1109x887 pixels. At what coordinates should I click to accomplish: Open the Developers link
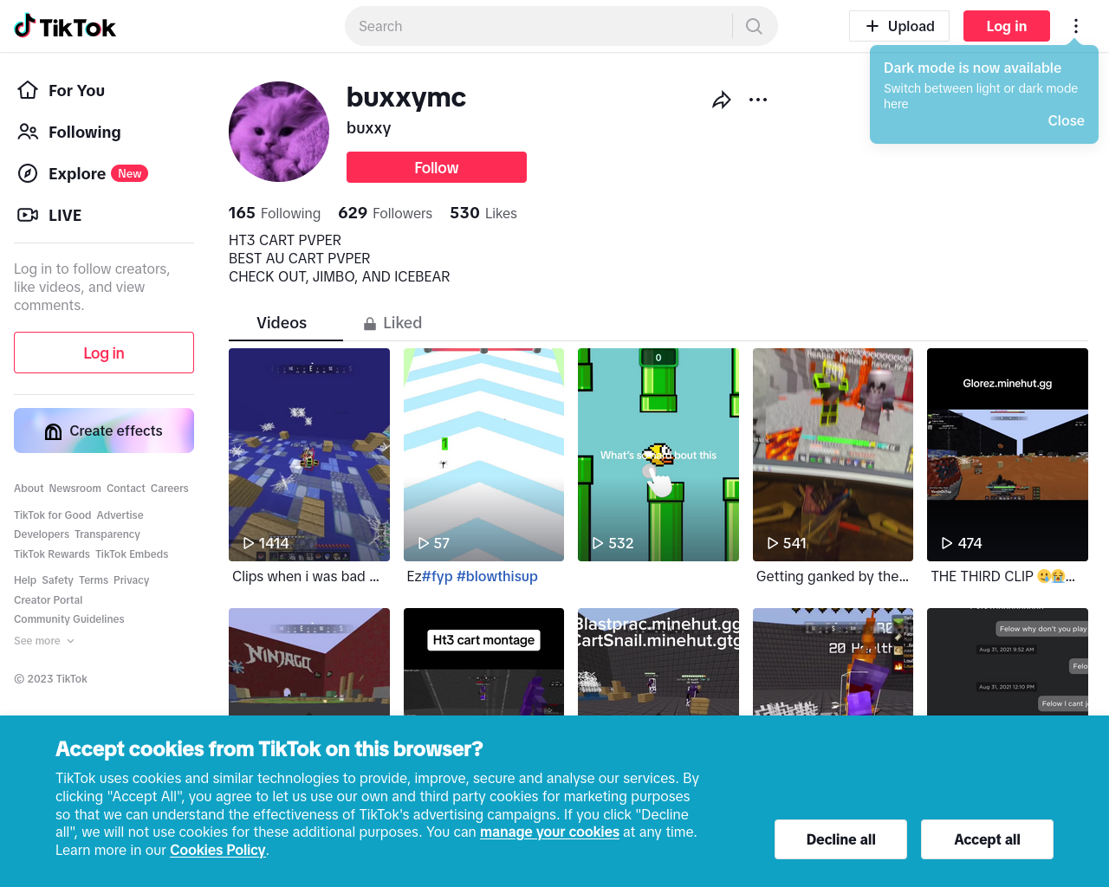(42, 534)
